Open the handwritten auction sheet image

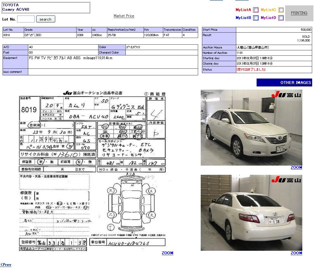click(92, 171)
